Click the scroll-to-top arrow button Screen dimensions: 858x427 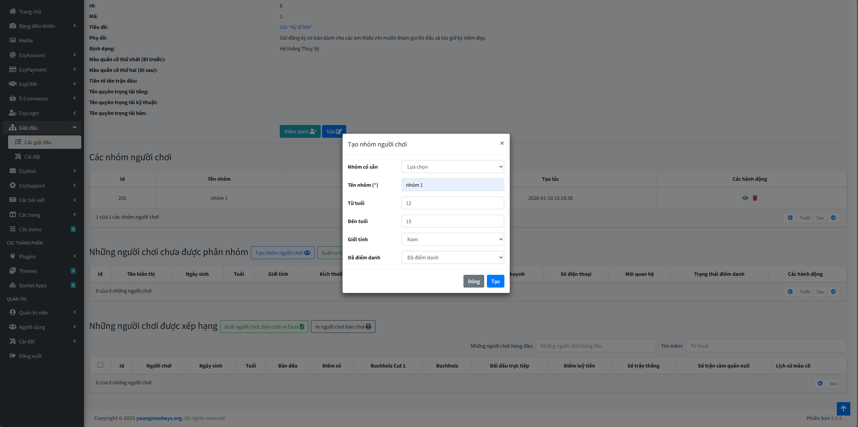(843, 409)
